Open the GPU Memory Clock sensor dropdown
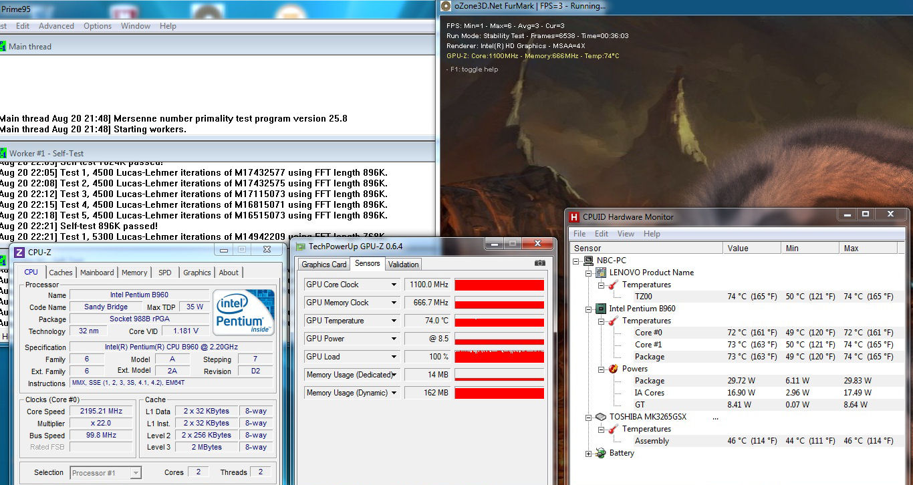Screen dimensions: 913x485 (394, 303)
